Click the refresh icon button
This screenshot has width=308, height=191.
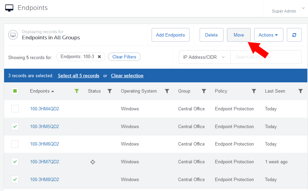coord(294,35)
